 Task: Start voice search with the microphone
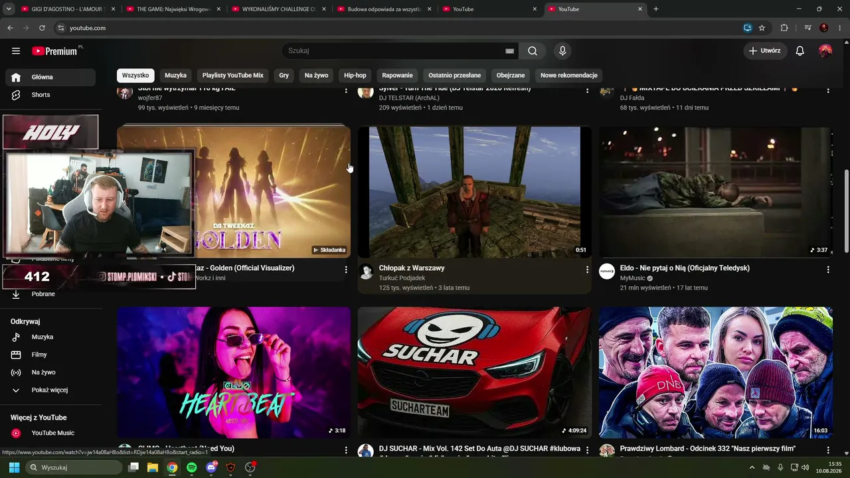pos(562,51)
